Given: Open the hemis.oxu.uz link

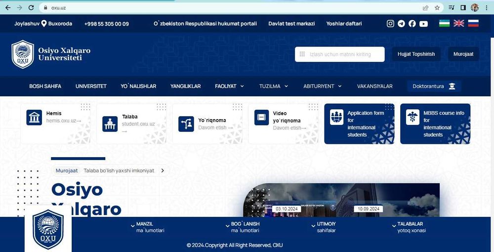Looking at the screenshot, I should (x=64, y=121).
